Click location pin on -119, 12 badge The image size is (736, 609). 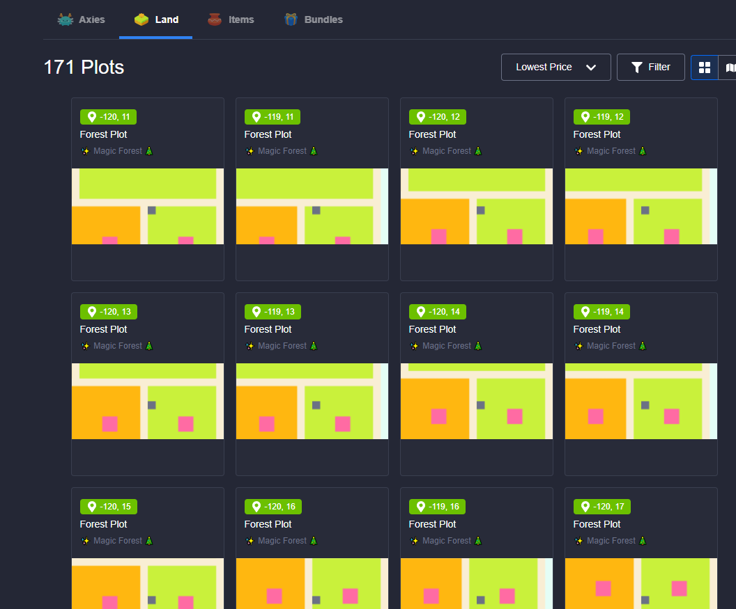(x=585, y=117)
